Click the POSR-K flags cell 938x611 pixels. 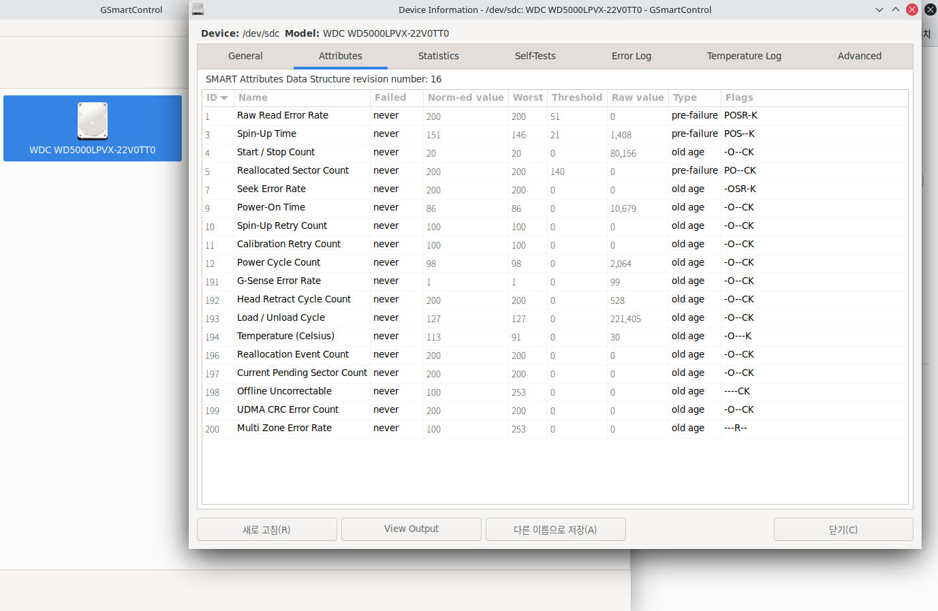click(740, 116)
